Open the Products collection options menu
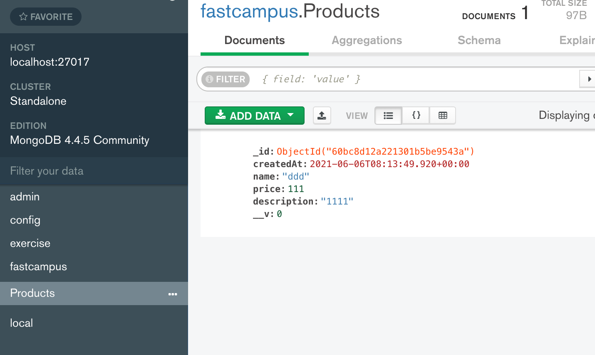 173,294
